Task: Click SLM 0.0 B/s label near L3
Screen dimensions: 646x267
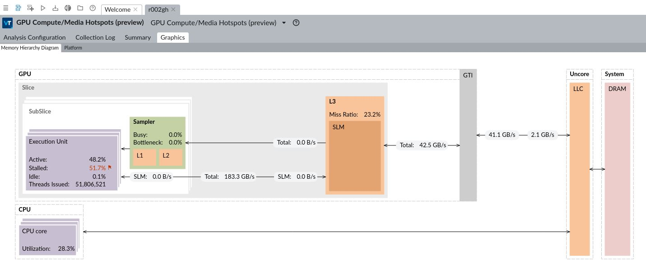Action: (297, 176)
